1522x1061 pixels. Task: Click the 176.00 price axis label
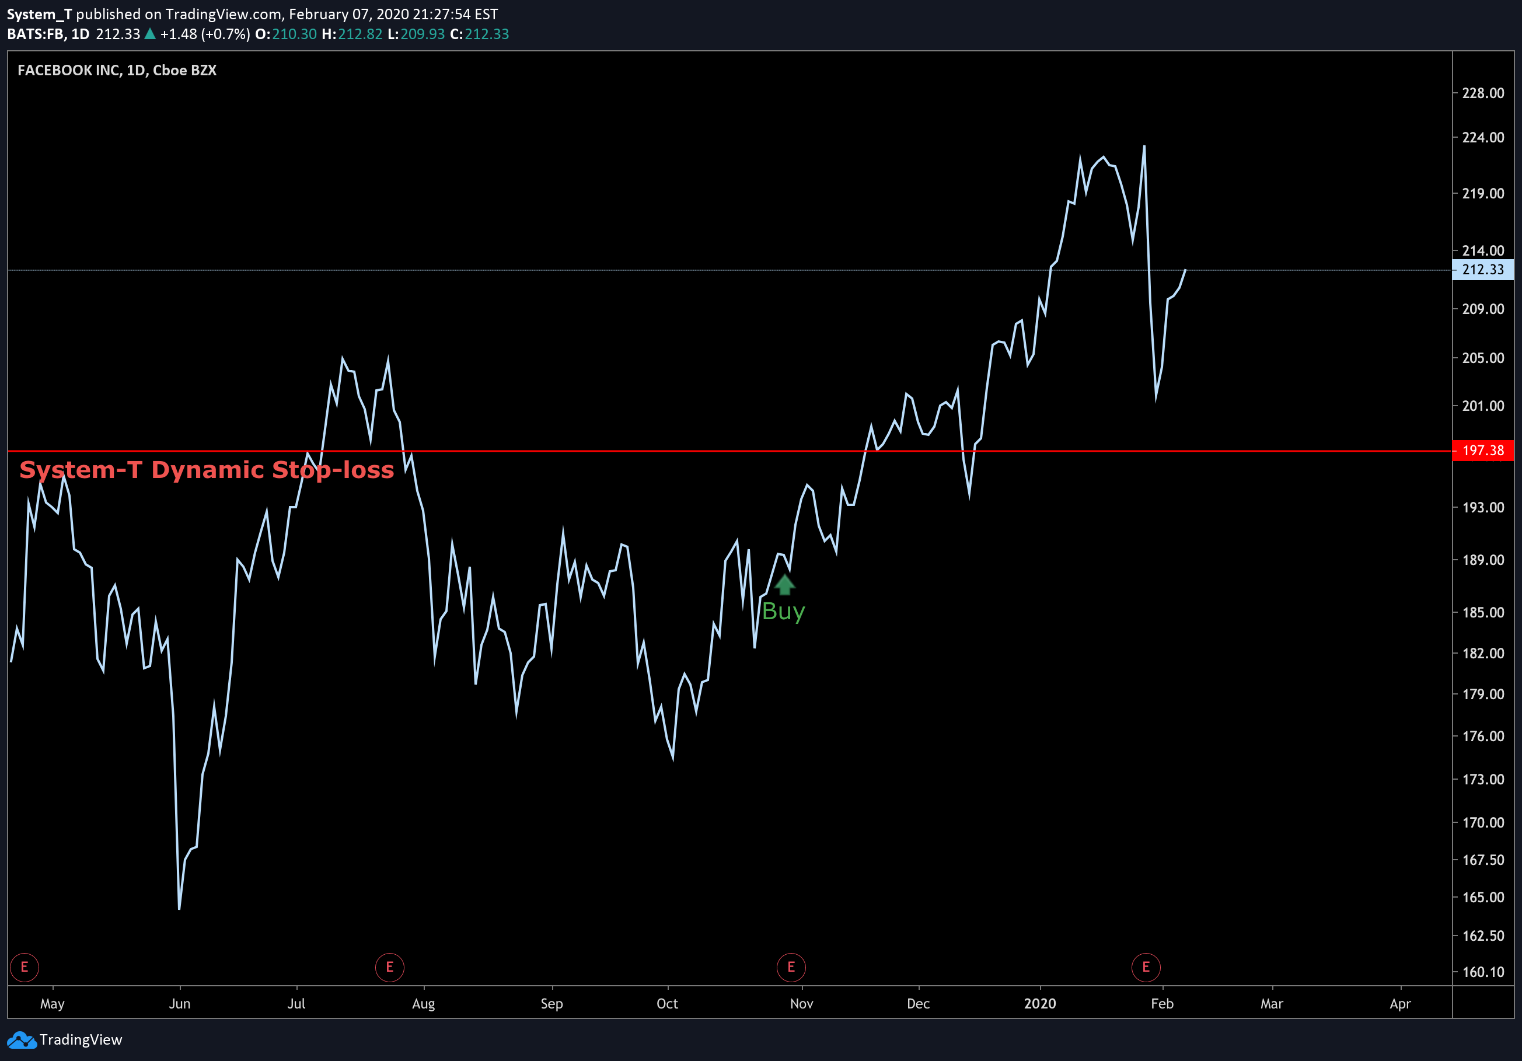(x=1483, y=737)
